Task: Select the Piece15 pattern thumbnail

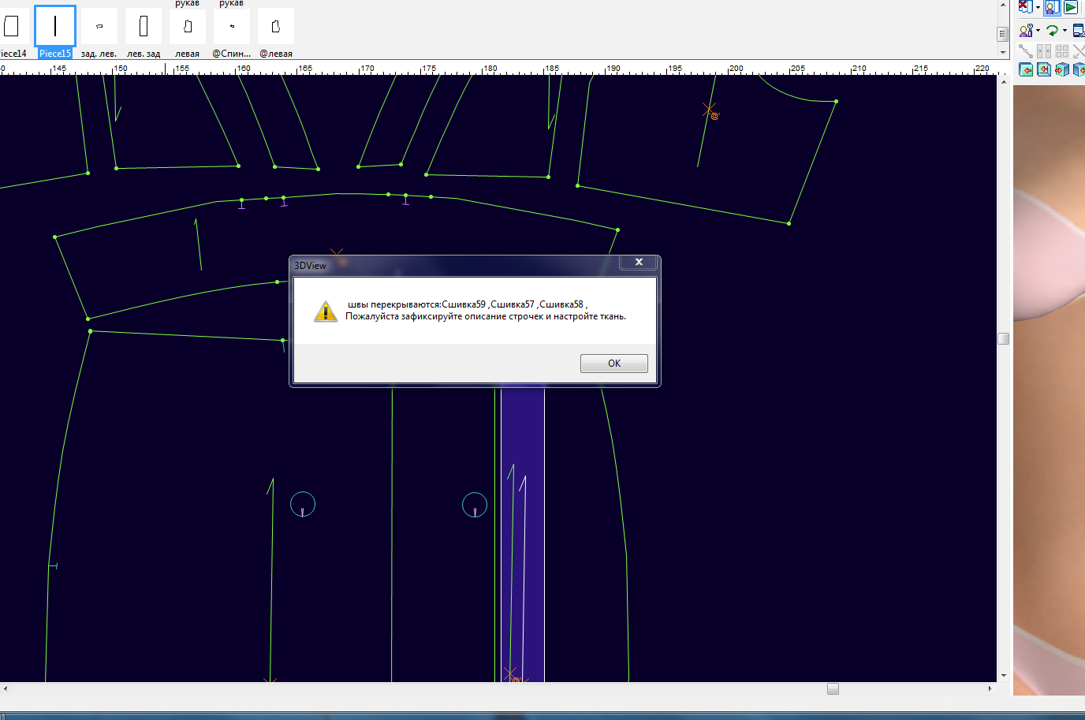Action: pyautogui.click(x=55, y=28)
